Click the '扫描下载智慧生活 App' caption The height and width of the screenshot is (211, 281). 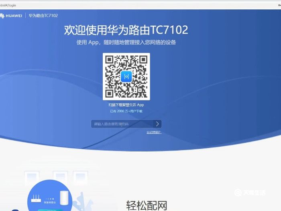click(x=126, y=105)
